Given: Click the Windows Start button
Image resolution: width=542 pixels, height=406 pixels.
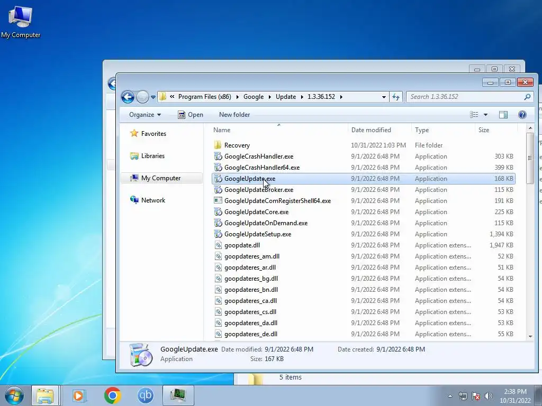Looking at the screenshot, I should 14,395.
